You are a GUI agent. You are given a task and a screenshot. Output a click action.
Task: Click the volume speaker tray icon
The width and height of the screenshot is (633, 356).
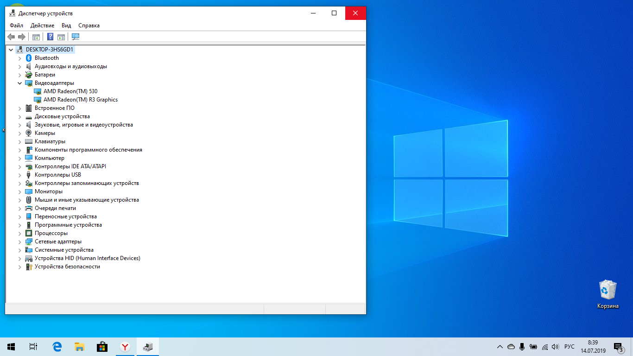click(x=556, y=347)
